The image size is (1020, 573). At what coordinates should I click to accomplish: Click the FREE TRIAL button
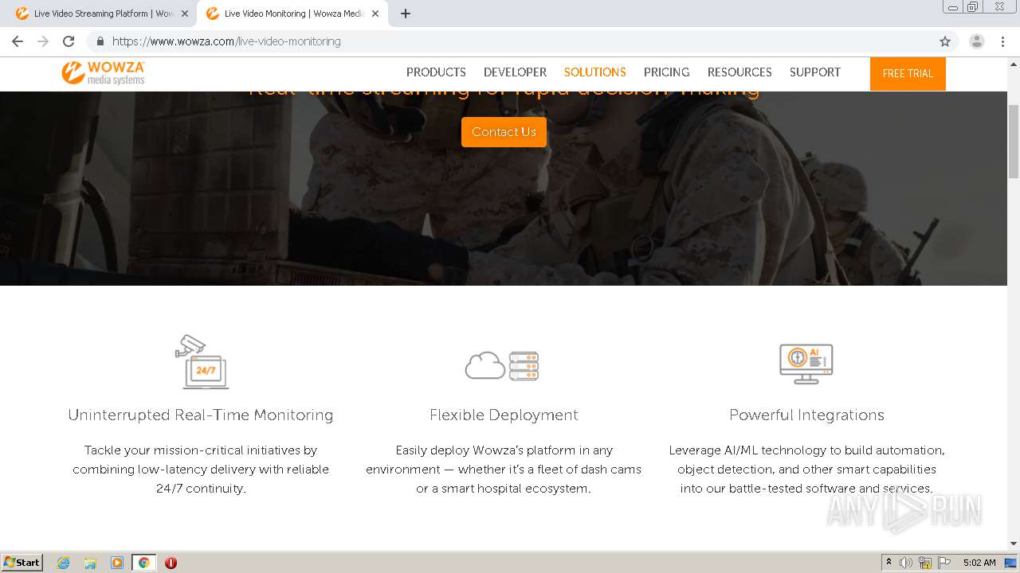908,73
